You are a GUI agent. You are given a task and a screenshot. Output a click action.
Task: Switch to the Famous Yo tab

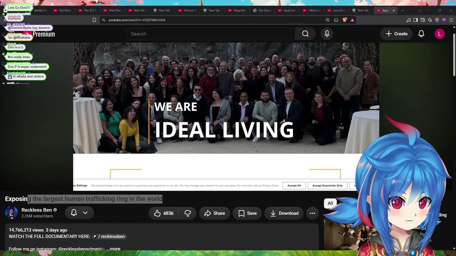188,10
